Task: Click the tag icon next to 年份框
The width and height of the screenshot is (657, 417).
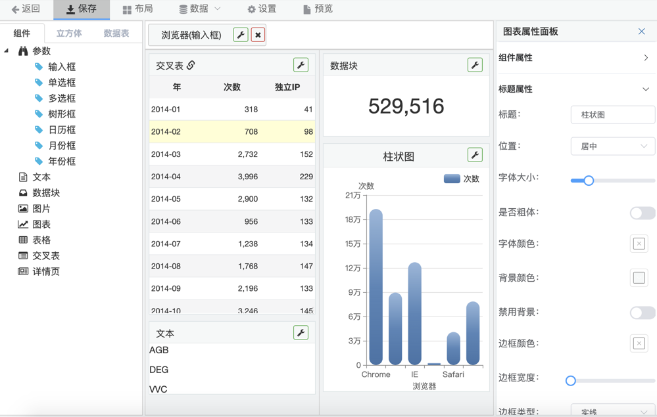Action: pyautogui.click(x=39, y=161)
